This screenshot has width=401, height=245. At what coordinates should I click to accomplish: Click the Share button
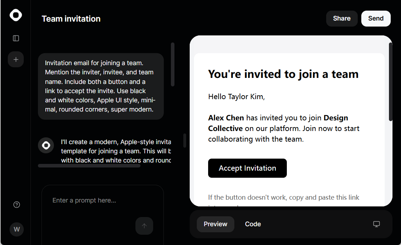(x=342, y=18)
